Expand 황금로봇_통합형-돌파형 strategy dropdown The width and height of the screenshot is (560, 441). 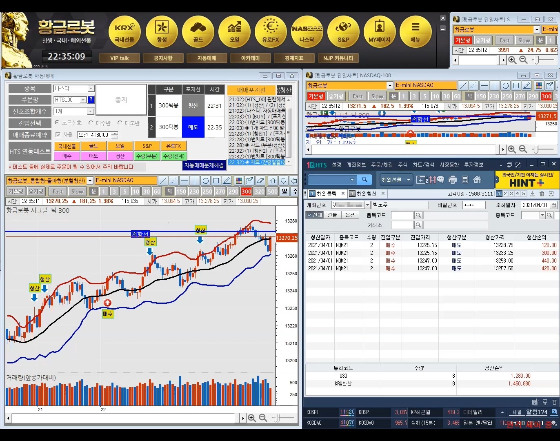tap(90, 180)
